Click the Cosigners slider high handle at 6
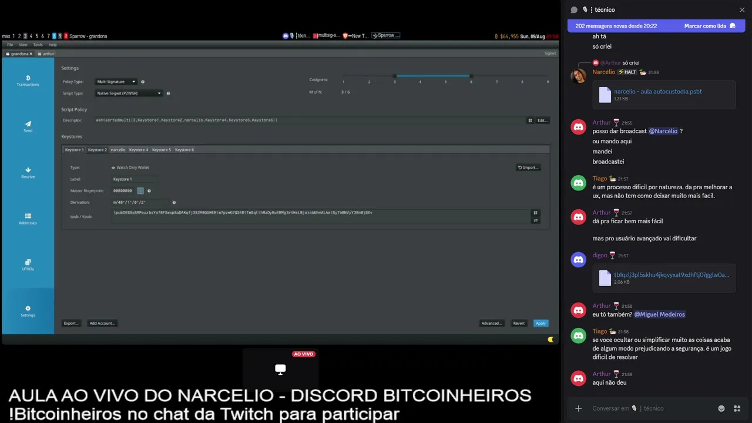 (471, 76)
